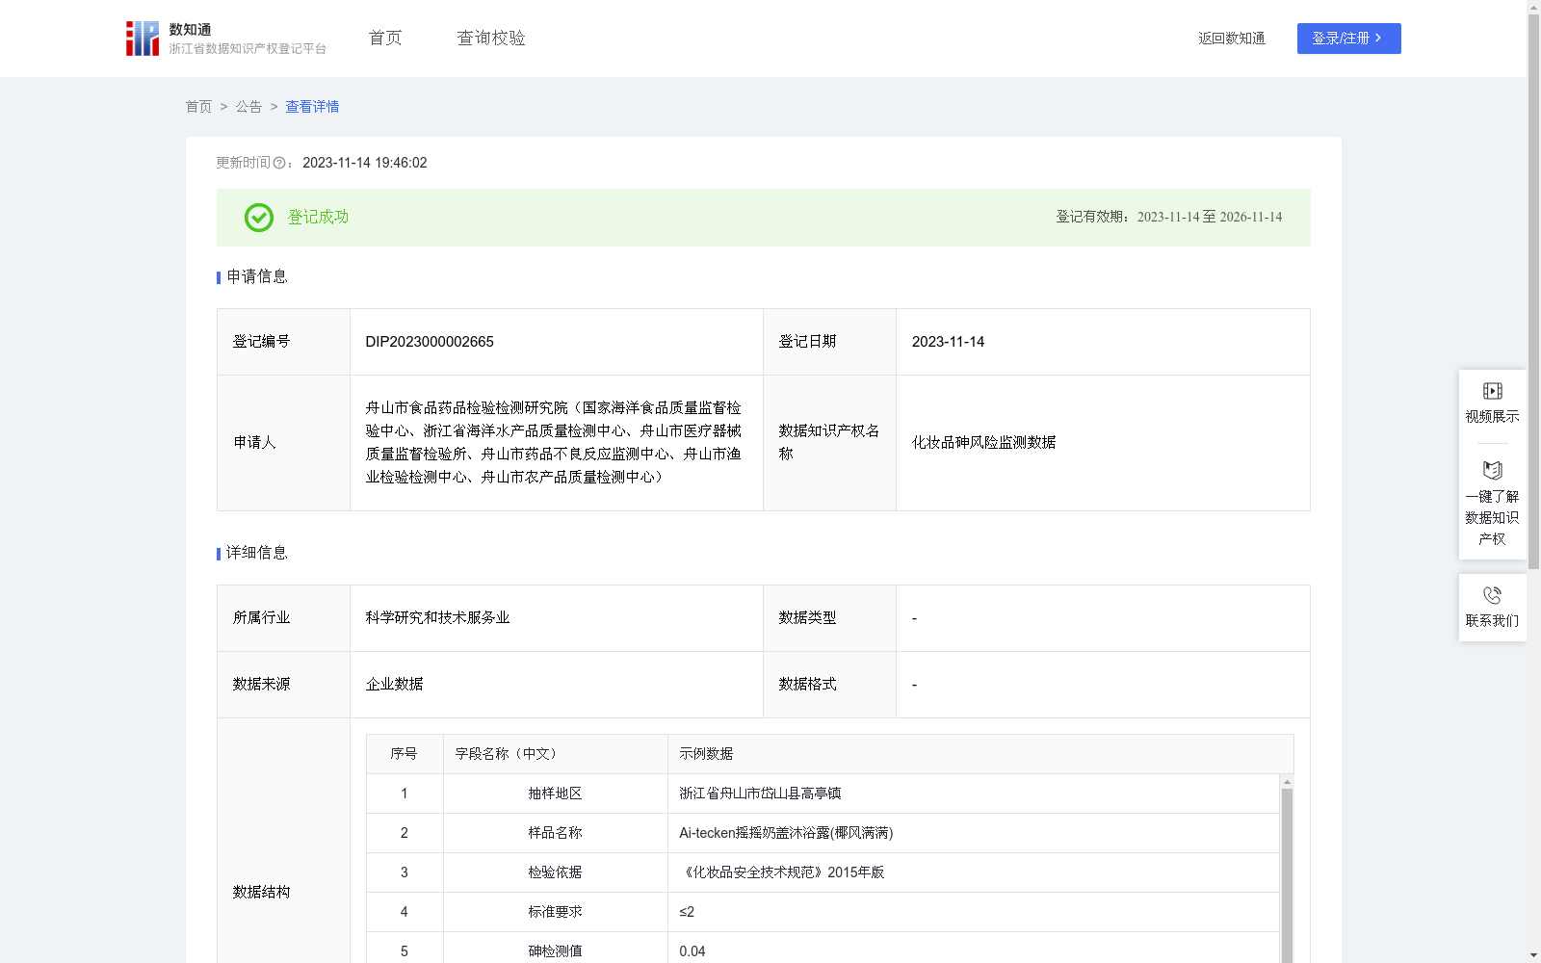The width and height of the screenshot is (1541, 963).
Task: Click 首页 in the breadcrumb
Action: point(198,107)
